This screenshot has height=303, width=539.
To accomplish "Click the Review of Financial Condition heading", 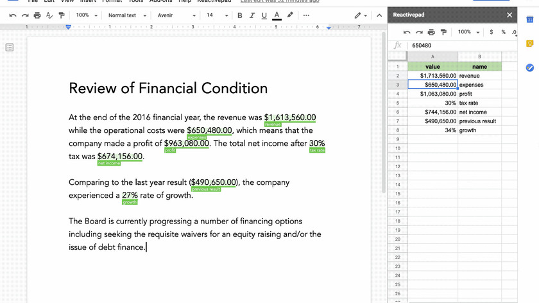I will [x=168, y=89].
